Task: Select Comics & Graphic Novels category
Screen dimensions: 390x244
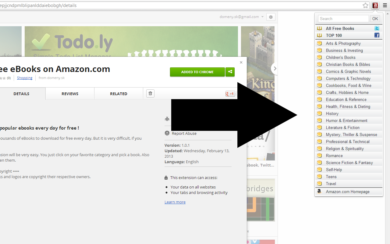Action: coord(349,71)
